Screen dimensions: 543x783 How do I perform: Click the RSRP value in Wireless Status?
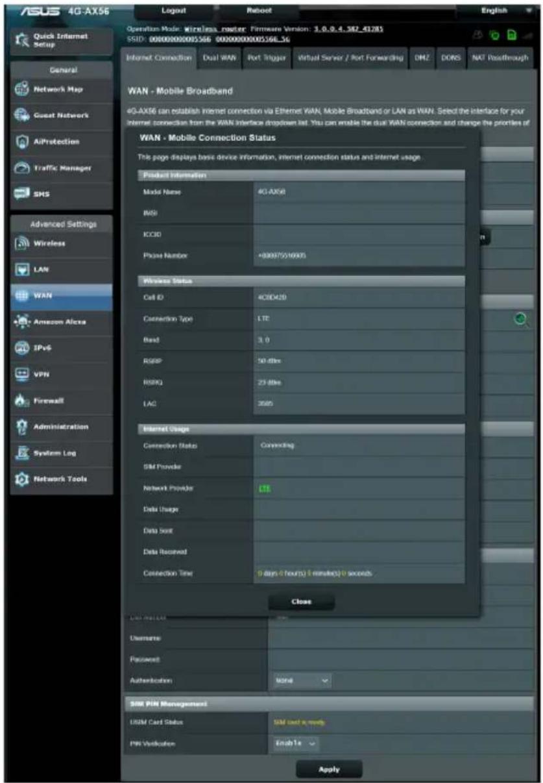[269, 362]
